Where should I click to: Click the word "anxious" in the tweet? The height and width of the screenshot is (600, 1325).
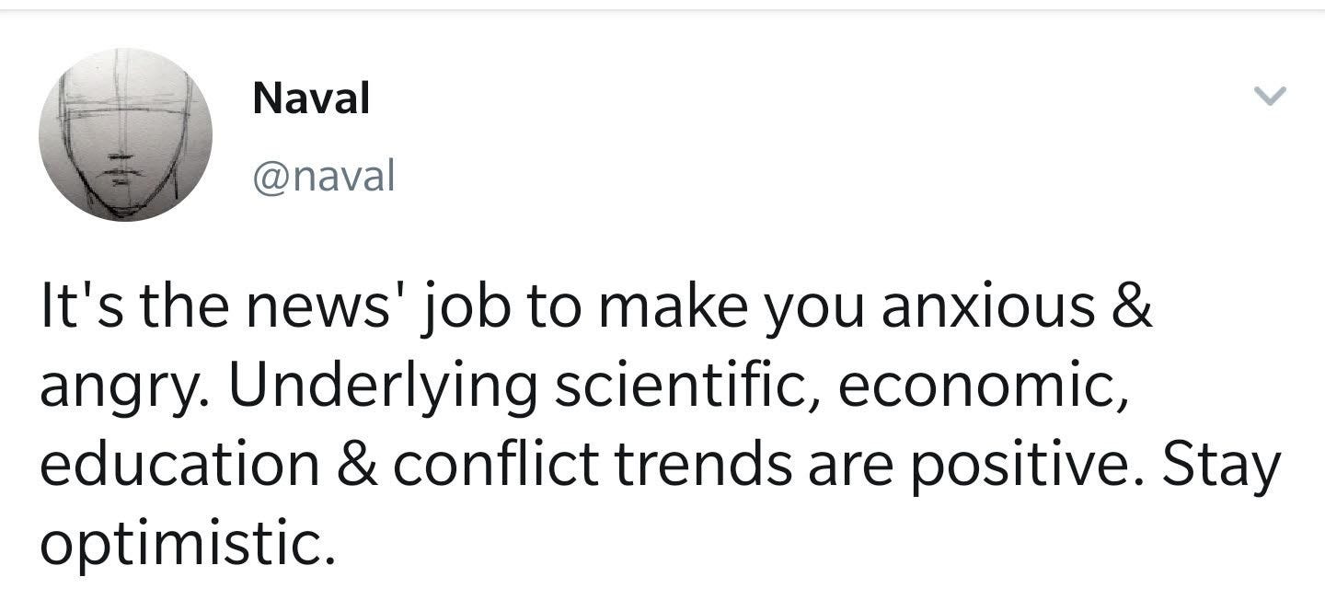click(x=988, y=307)
